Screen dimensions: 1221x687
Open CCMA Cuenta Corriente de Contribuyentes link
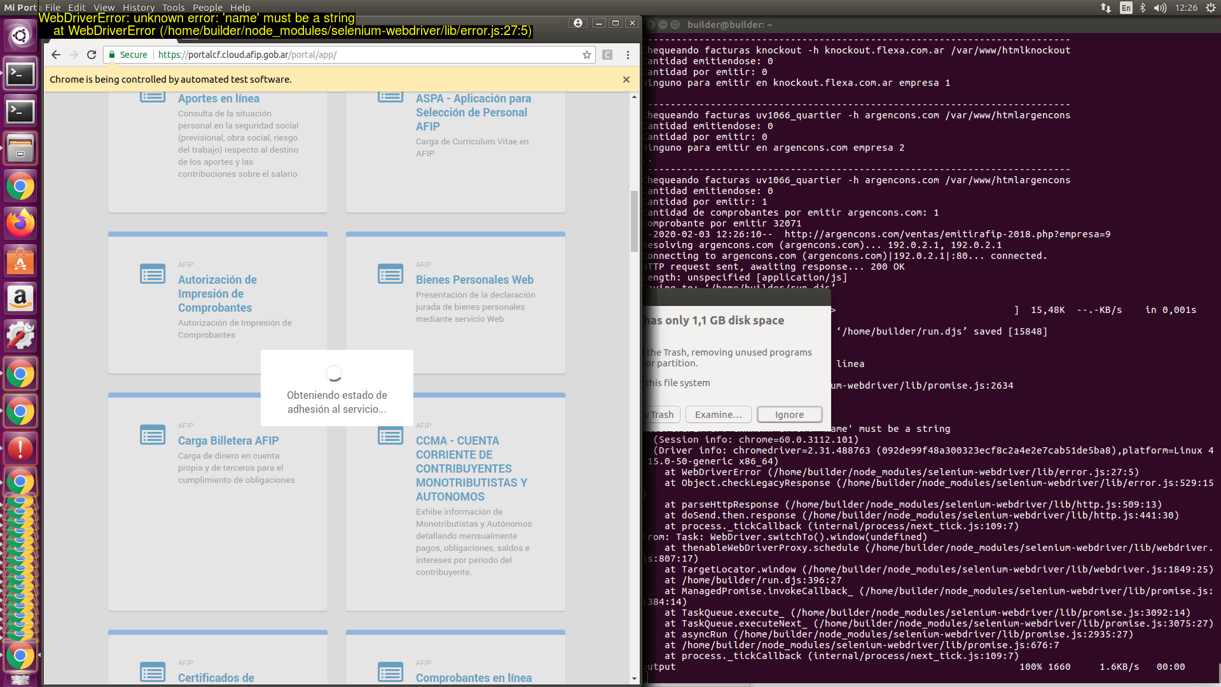[471, 469]
